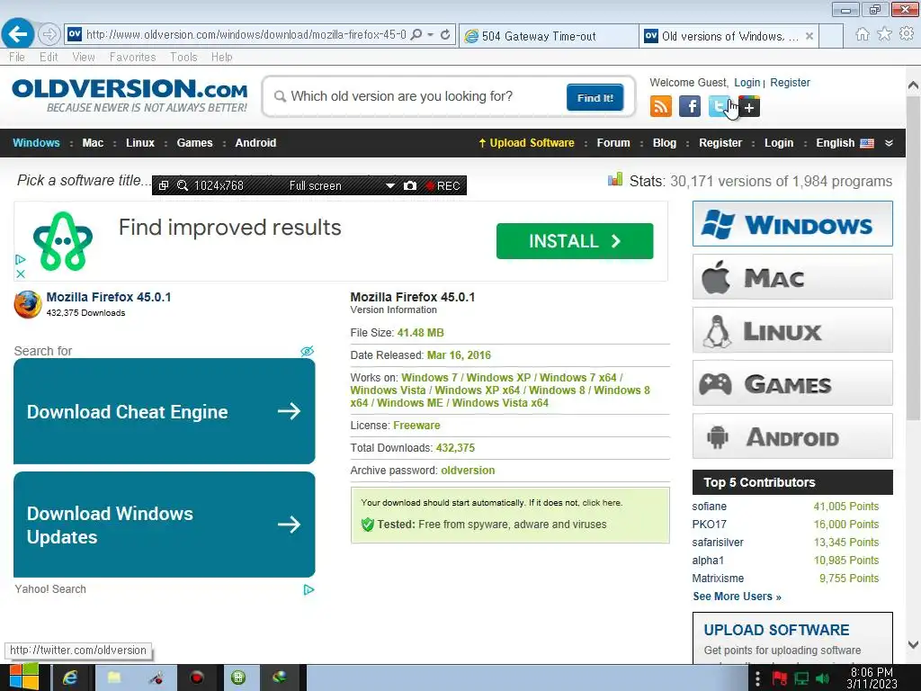
Task: Select Mac in the navigation bar
Action: [x=93, y=143]
